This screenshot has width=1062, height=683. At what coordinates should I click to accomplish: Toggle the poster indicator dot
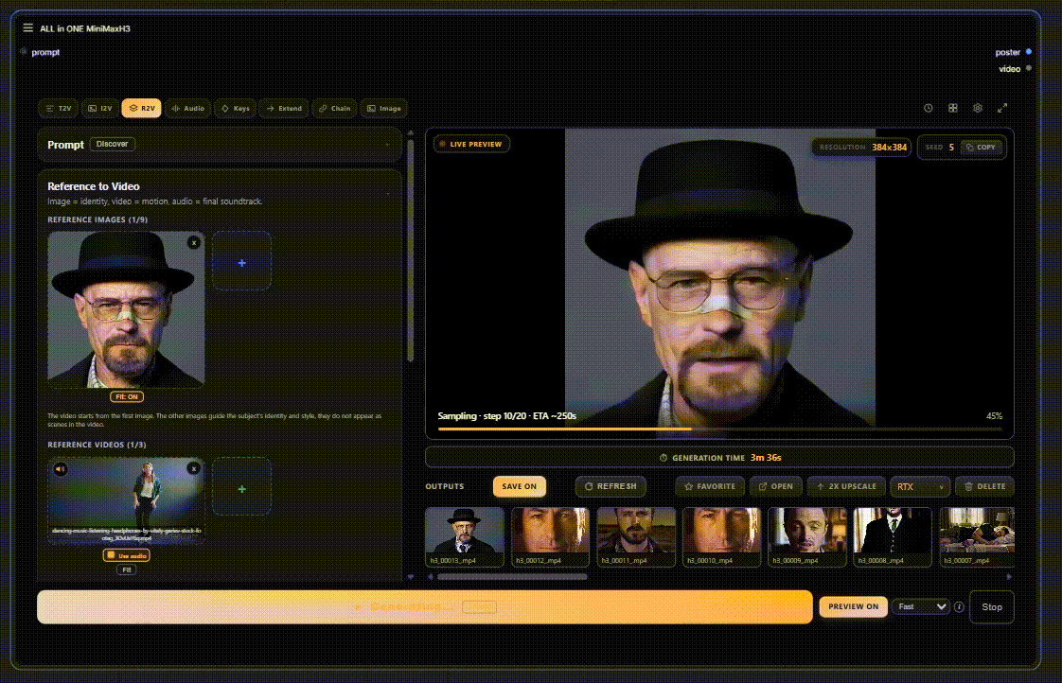(x=1028, y=52)
